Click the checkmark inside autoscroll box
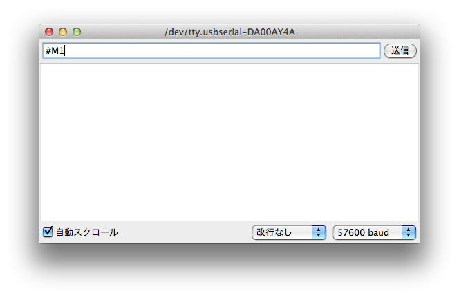 48,231
